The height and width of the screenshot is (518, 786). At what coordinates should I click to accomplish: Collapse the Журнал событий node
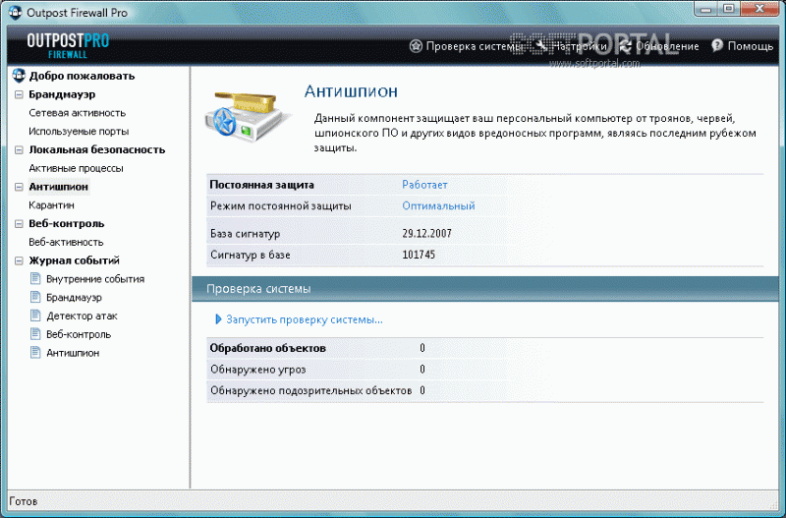tap(19, 260)
